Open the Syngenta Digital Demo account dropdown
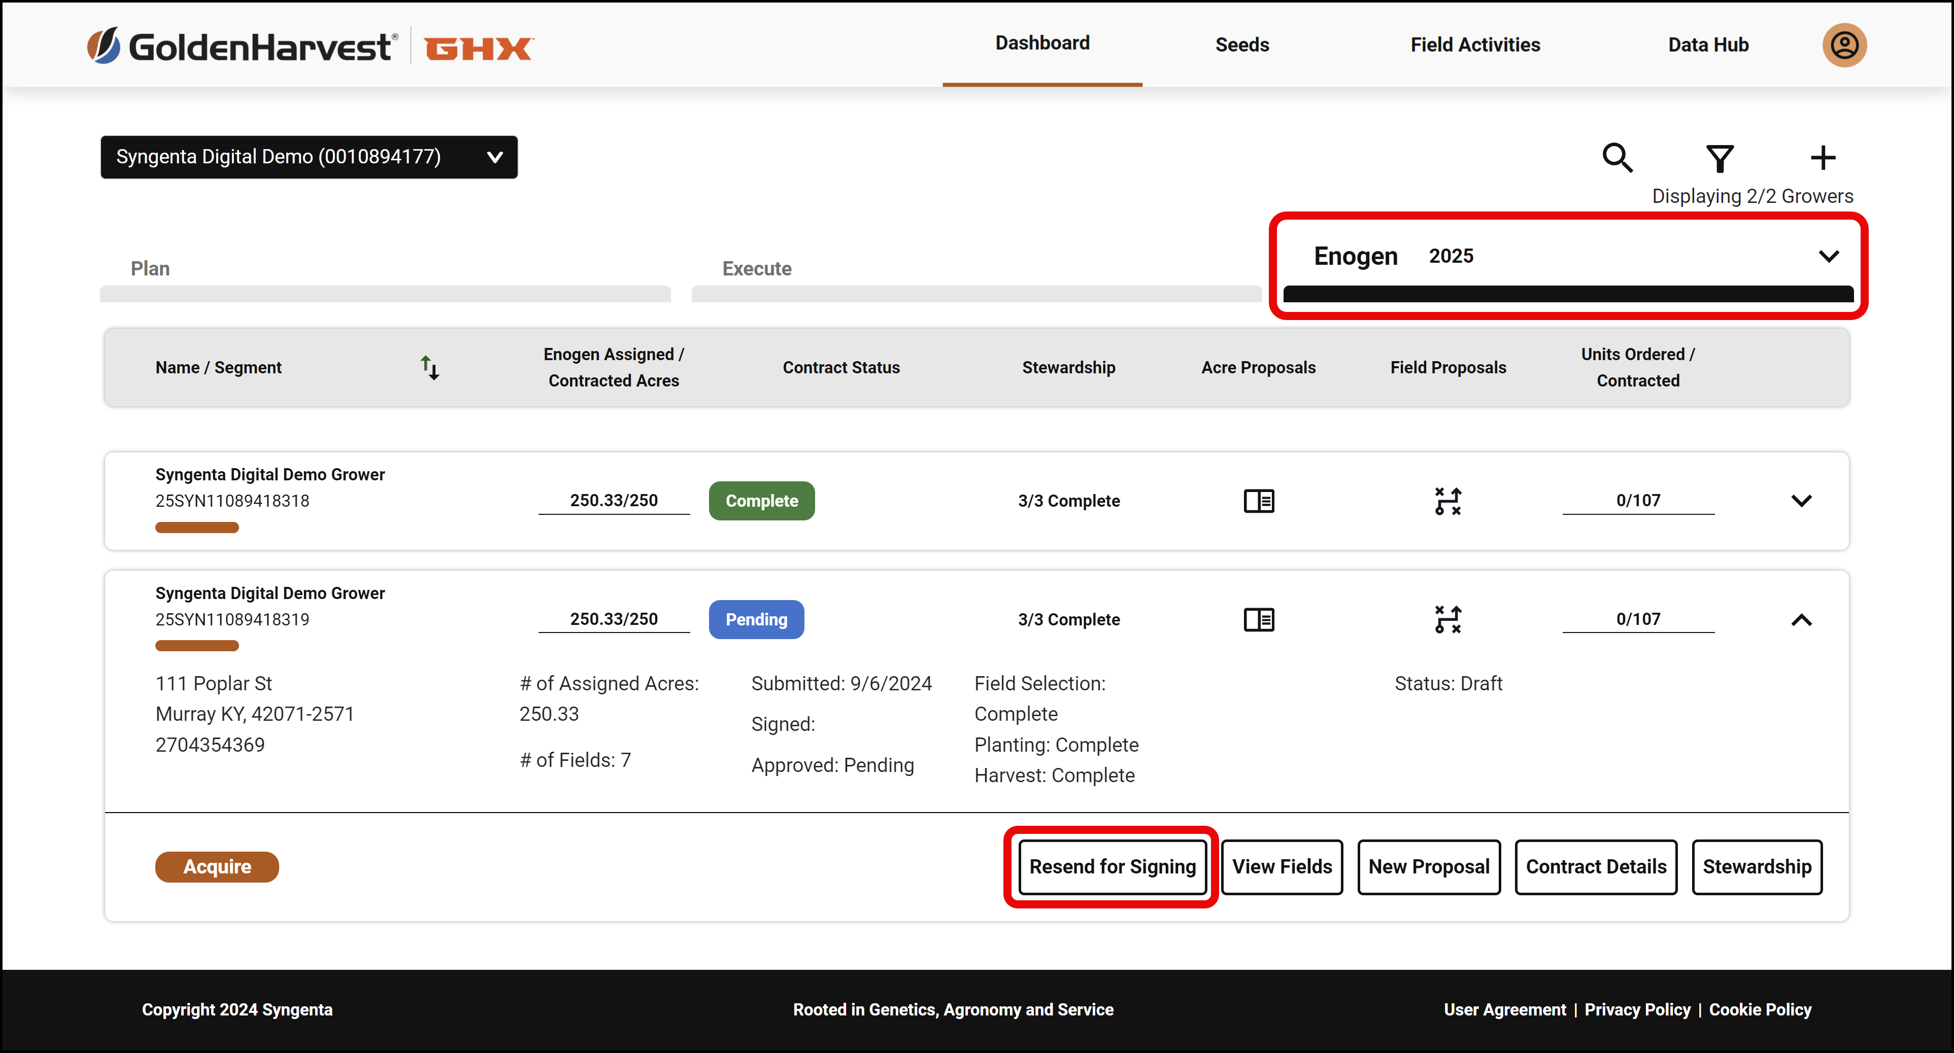This screenshot has width=1954, height=1053. (x=309, y=157)
